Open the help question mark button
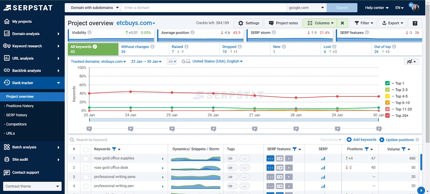 tap(415, 23)
